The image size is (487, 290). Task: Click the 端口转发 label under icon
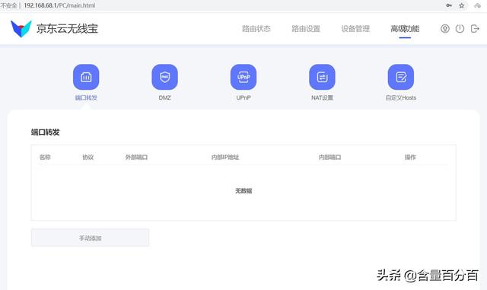tap(86, 97)
